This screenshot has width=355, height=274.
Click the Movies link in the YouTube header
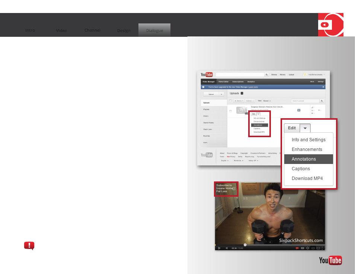[x=282, y=74]
